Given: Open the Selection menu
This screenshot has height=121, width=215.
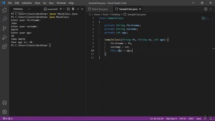Looking at the screenshot, I should [27, 3].
